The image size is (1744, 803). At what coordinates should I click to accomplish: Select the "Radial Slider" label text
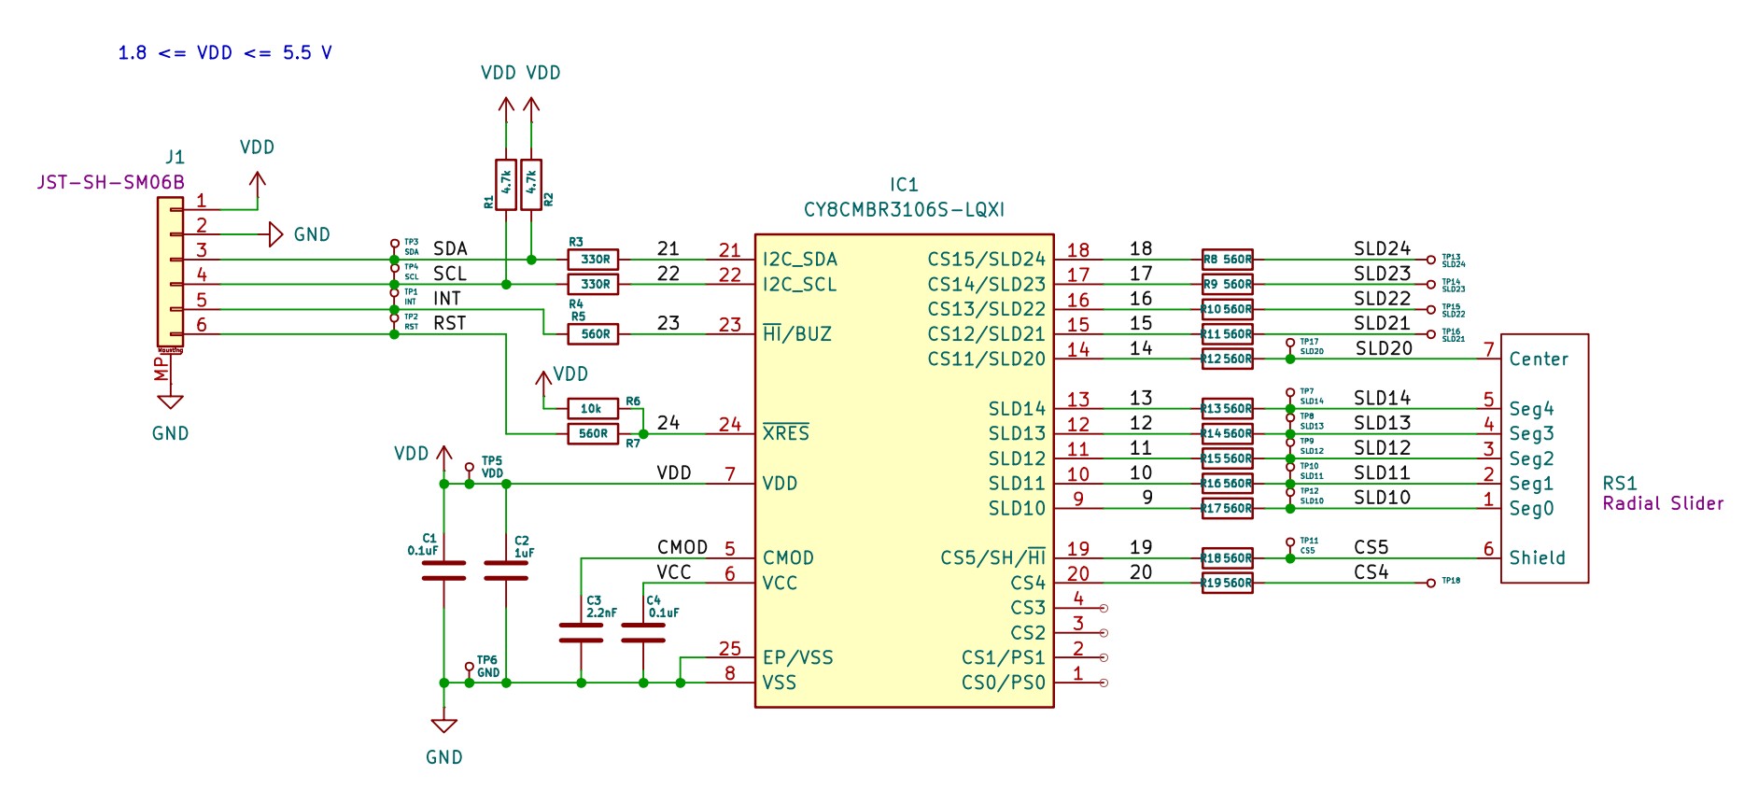point(1663,503)
